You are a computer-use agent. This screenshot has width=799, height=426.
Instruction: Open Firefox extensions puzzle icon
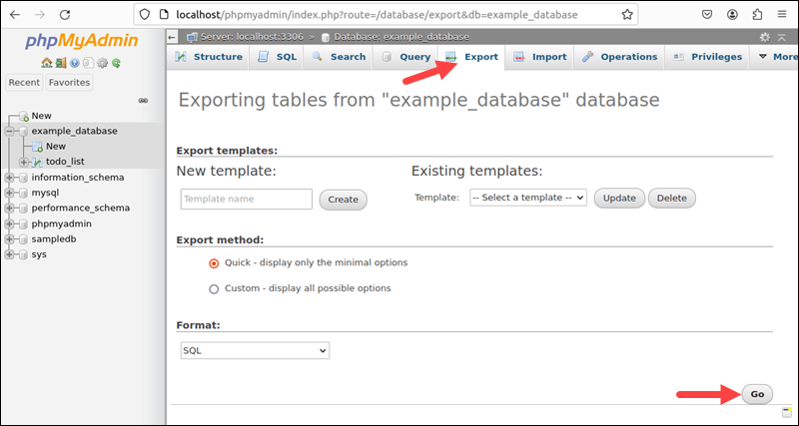click(x=758, y=15)
